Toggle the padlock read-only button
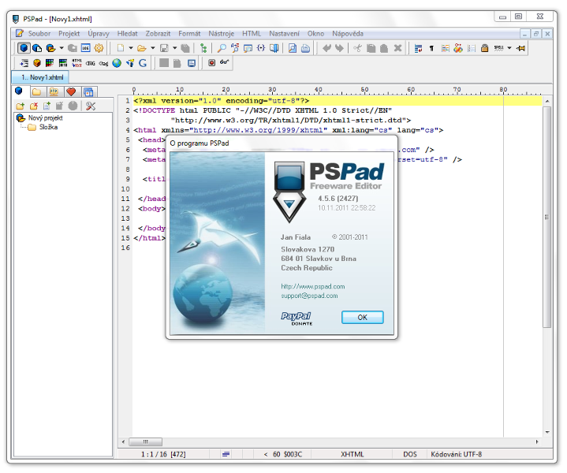 [x=484, y=48]
